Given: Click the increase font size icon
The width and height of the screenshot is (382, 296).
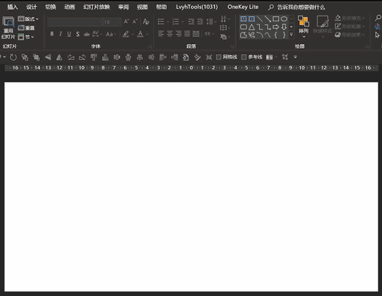Looking at the screenshot, I should pos(126,21).
